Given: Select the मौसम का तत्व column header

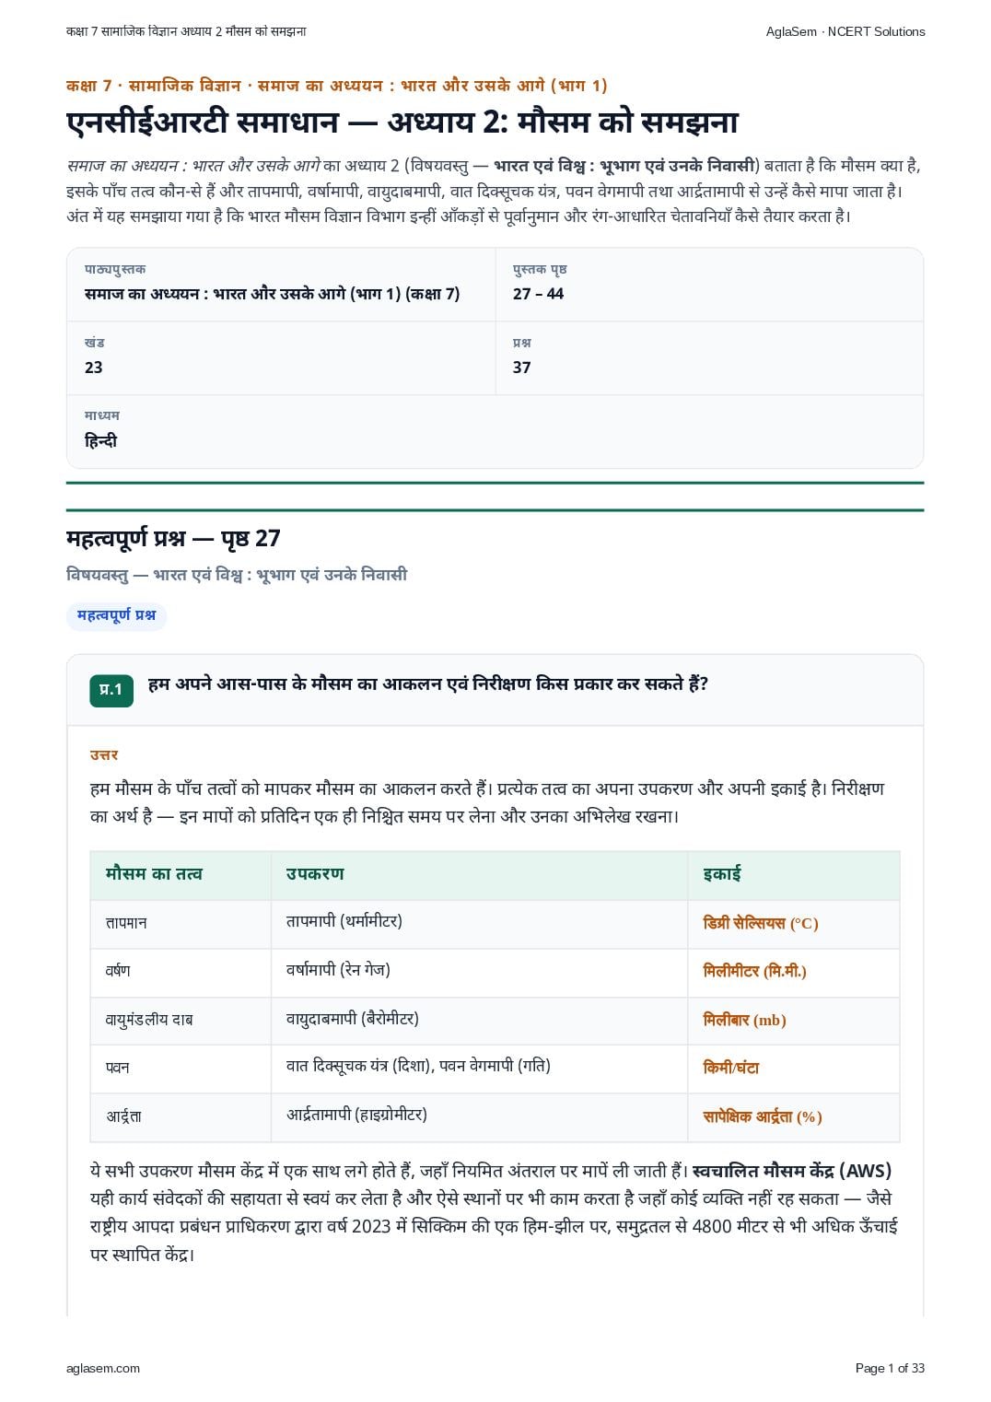Looking at the screenshot, I should click(181, 874).
